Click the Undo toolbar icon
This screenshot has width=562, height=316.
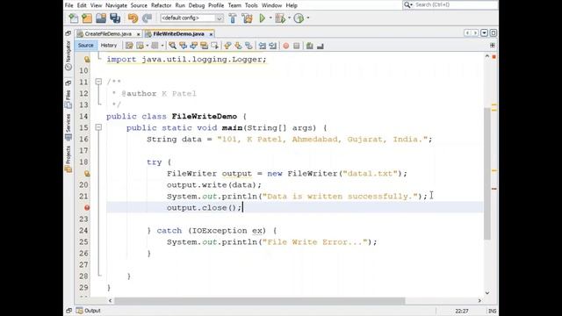click(133, 18)
